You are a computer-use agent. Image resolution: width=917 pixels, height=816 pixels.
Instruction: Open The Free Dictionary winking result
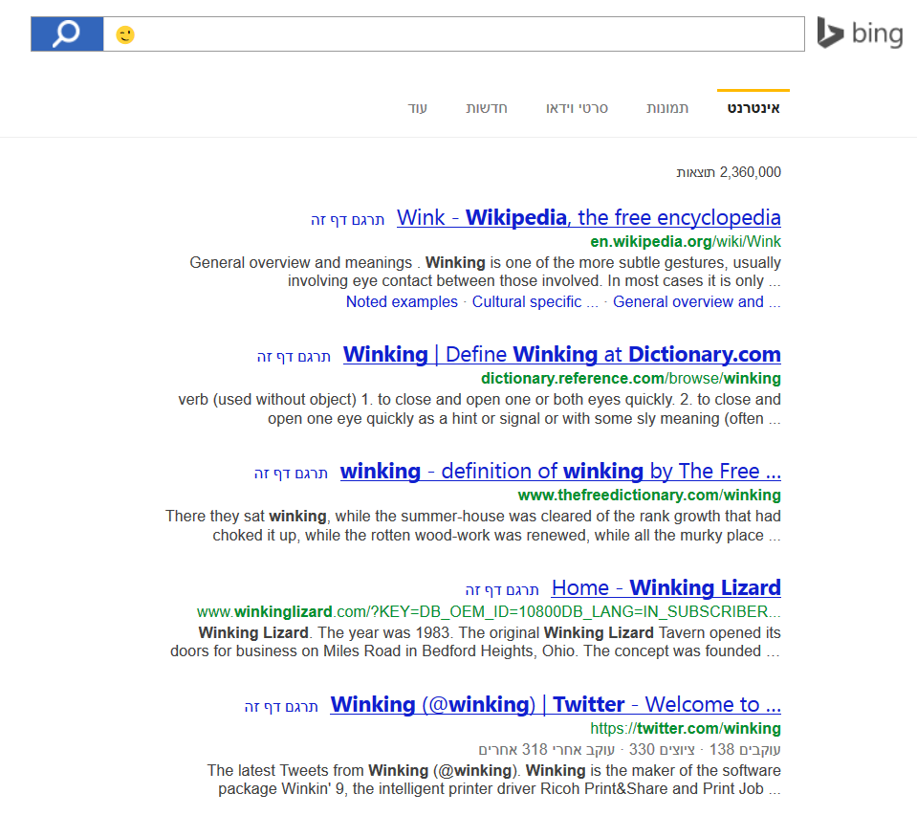(560, 471)
